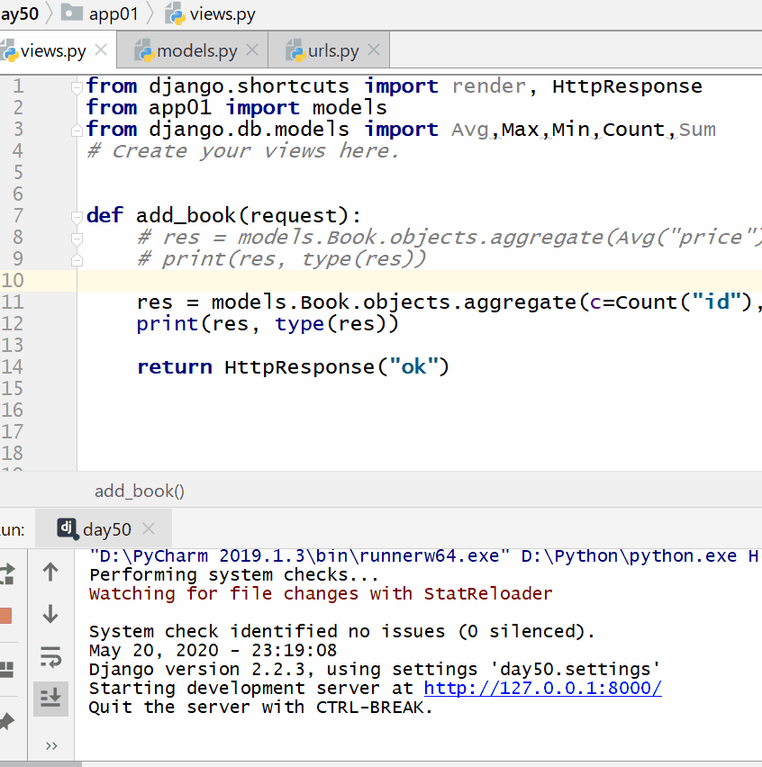Click the up arrow in console toolbar
This screenshot has width=762, height=767.
50,573
